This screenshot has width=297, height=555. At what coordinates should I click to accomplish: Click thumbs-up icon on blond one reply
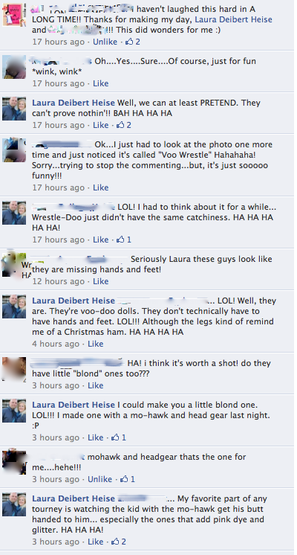coord(116,437)
